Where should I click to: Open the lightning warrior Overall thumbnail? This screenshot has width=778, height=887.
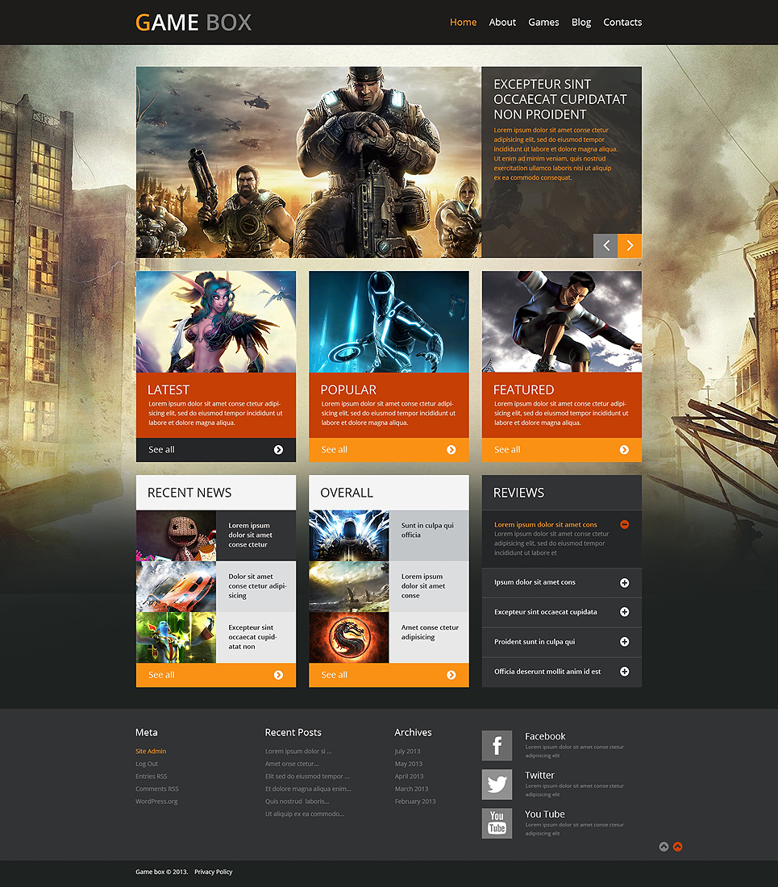pyautogui.click(x=349, y=535)
